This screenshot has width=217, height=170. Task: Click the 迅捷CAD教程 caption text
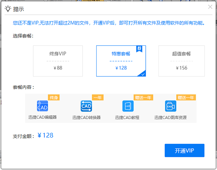pyautogui.click(x=127, y=117)
